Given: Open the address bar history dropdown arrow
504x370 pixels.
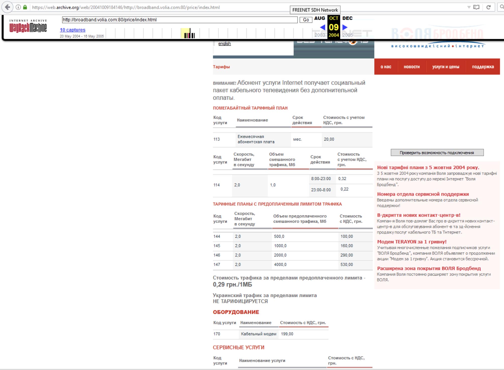Looking at the screenshot, I should click(x=469, y=7).
